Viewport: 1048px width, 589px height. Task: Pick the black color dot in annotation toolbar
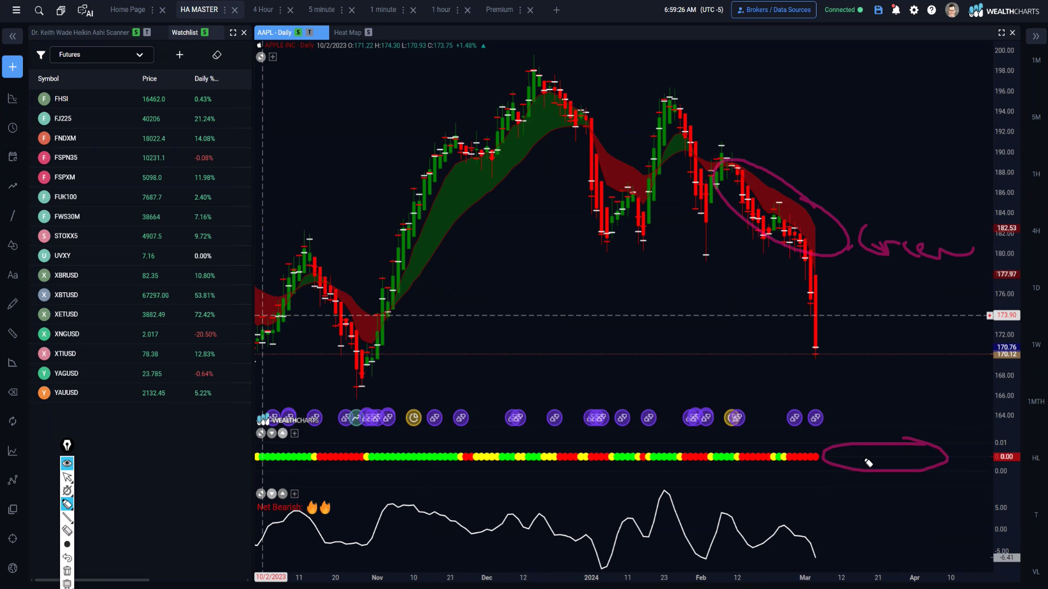tap(67, 544)
